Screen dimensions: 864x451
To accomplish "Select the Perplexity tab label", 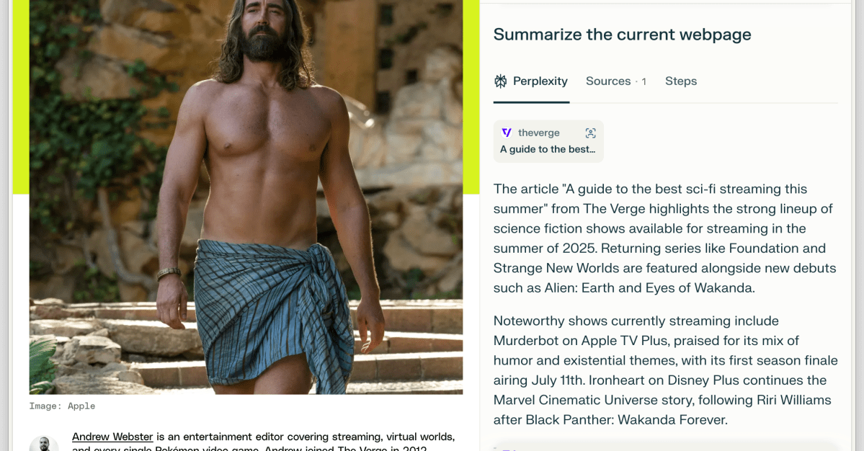I will coord(540,81).
